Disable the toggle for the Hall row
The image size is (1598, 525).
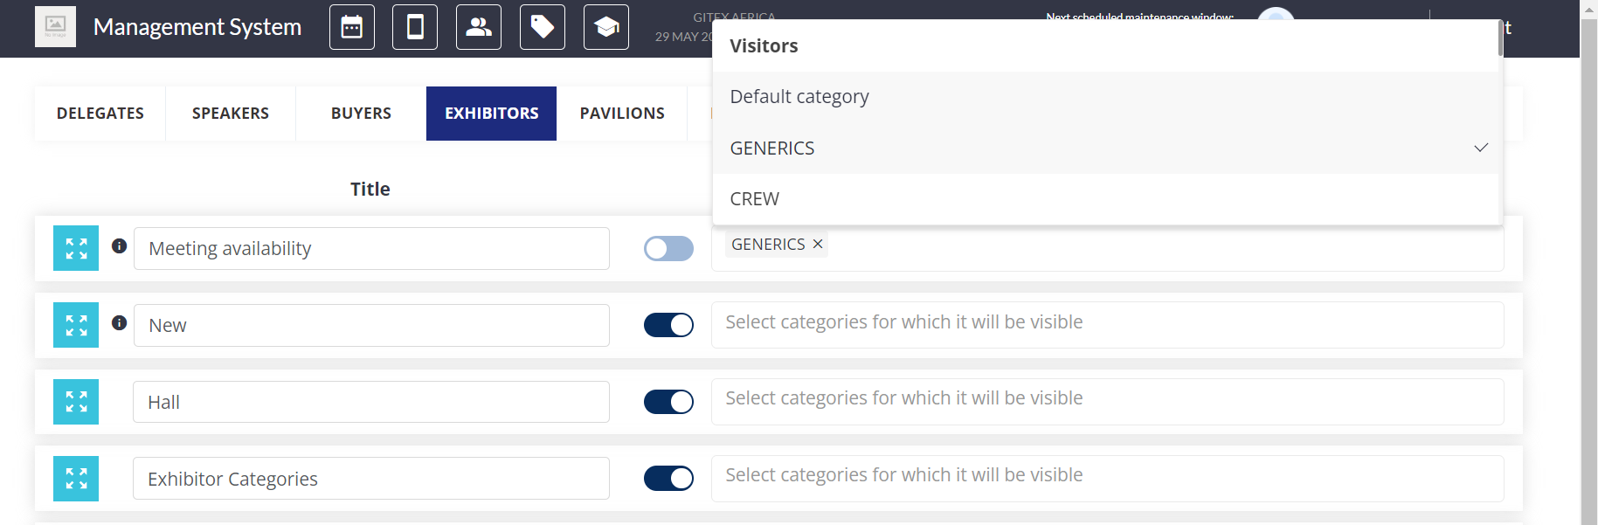tap(668, 402)
